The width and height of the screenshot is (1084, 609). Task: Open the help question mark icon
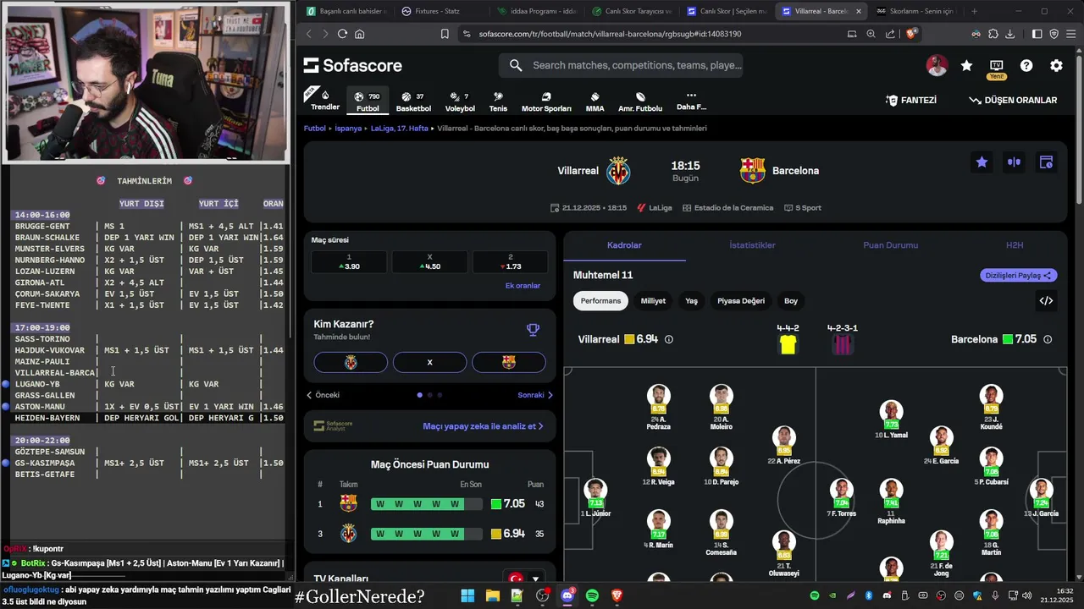coord(1026,66)
